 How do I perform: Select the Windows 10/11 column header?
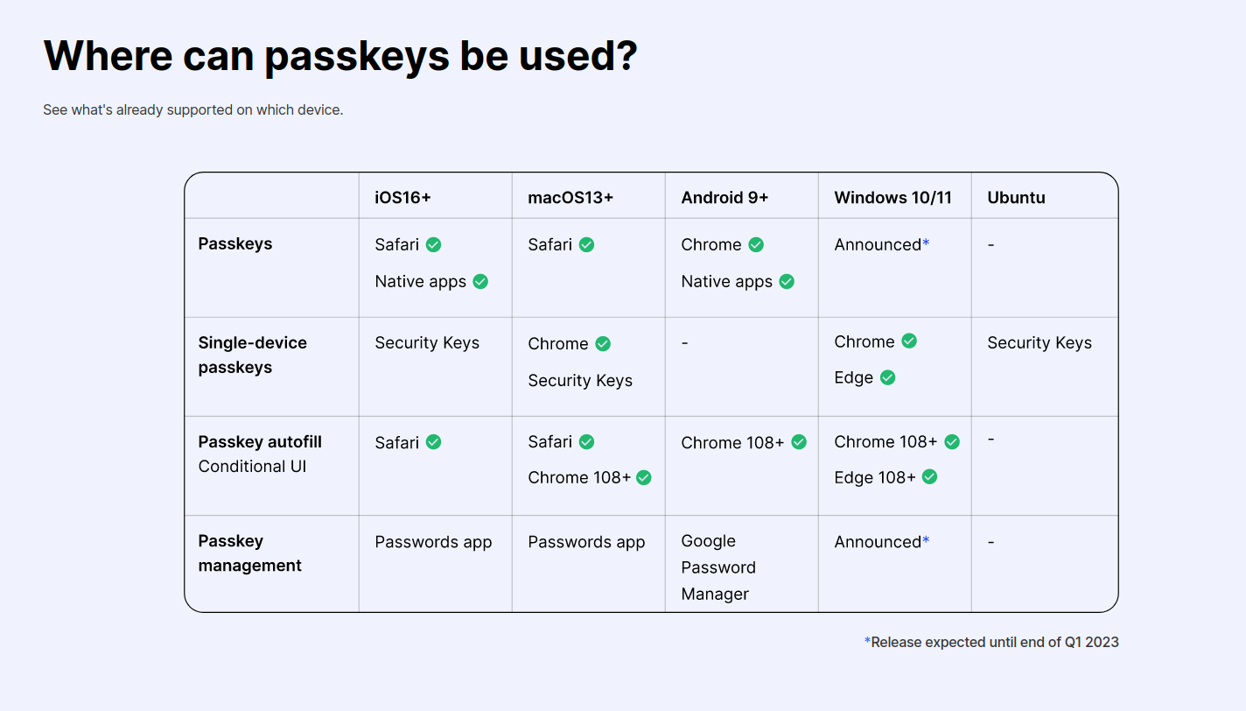(892, 197)
